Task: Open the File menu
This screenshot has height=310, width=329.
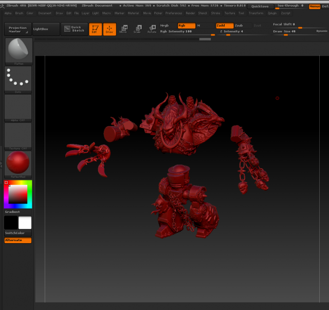Action: point(77,13)
